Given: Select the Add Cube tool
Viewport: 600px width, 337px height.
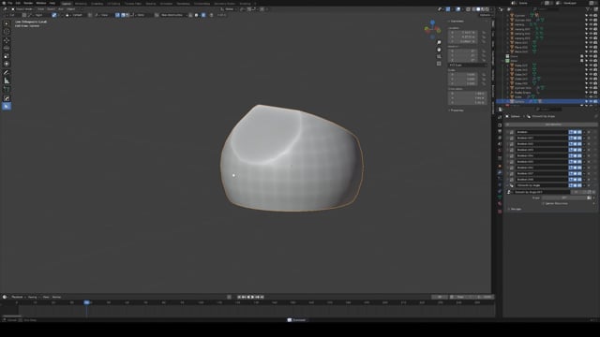Looking at the screenshot, I should 7,89.
